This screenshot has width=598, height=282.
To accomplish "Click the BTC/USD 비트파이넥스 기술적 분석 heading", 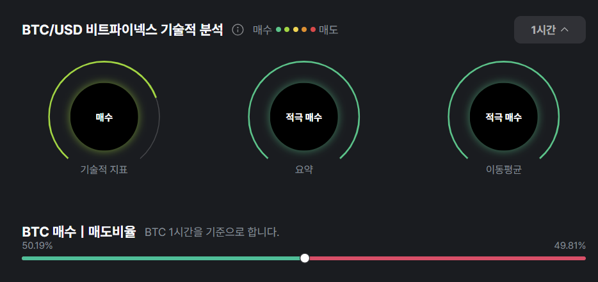I will pyautogui.click(x=123, y=29).
